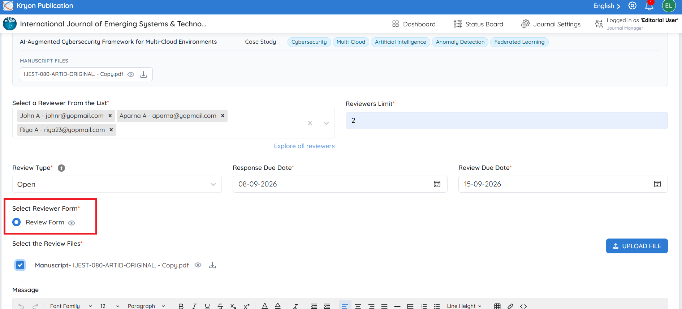Insert a table in message editor

[497, 306]
